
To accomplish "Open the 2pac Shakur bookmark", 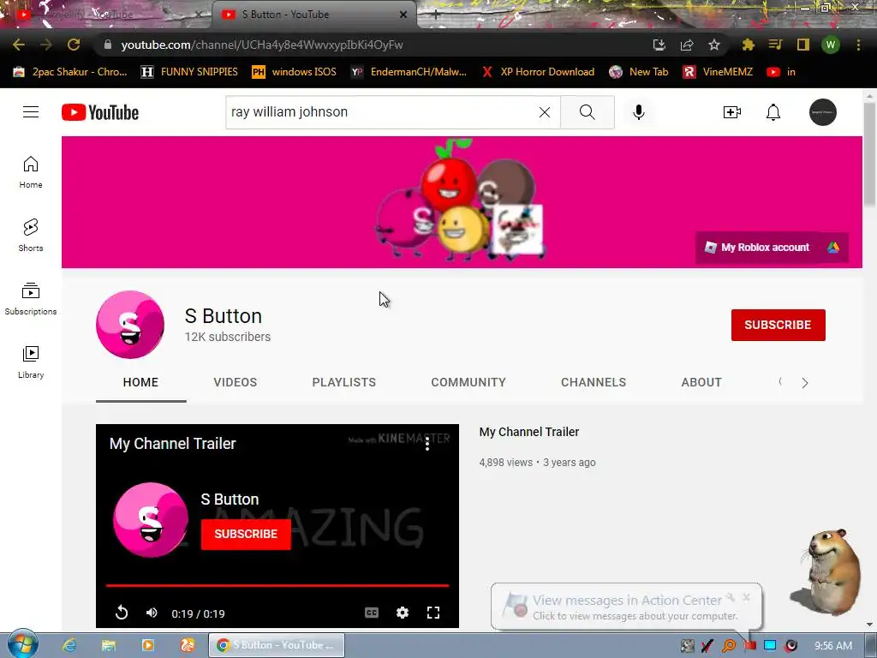I will 70,72.
